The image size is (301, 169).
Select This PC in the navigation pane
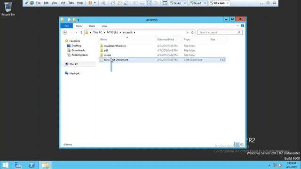pyautogui.click(x=74, y=64)
